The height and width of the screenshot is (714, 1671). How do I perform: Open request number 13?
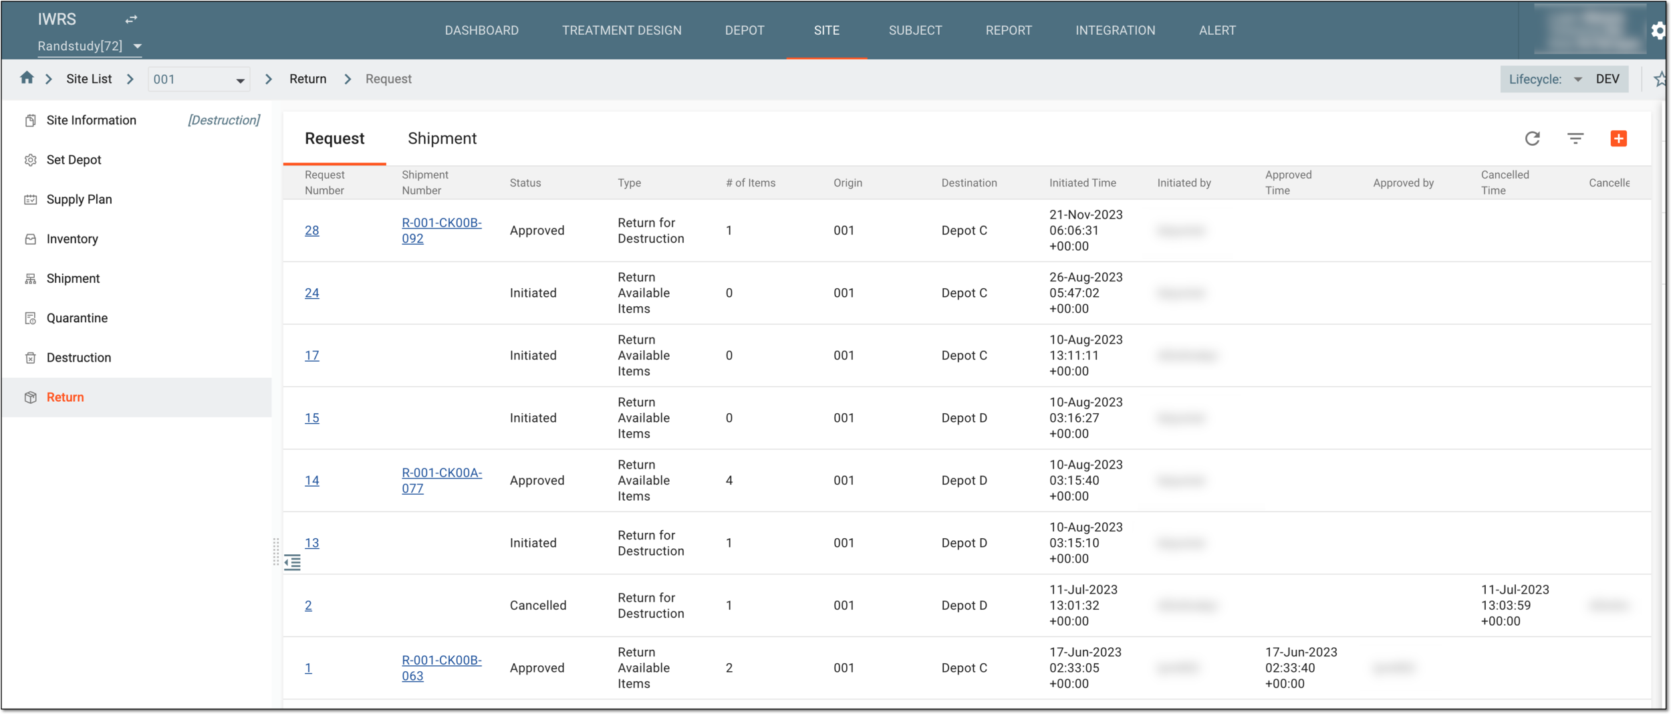(x=311, y=543)
